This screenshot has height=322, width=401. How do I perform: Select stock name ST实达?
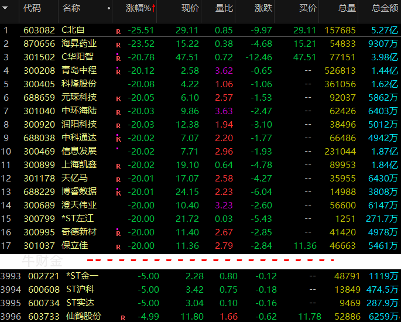pos(80,303)
